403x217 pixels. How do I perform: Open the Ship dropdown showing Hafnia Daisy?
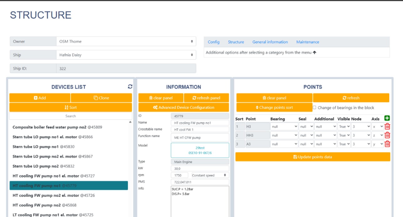[x=126, y=55]
